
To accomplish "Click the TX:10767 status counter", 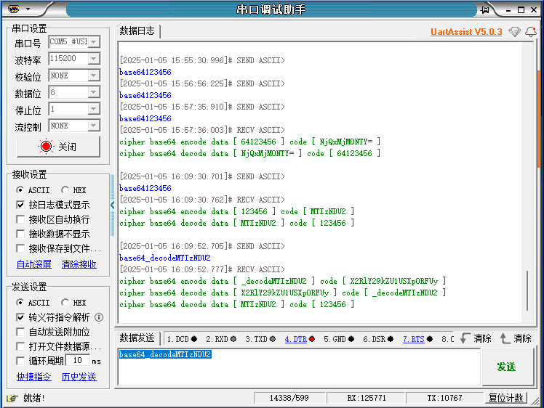I will pyautogui.click(x=445, y=398).
